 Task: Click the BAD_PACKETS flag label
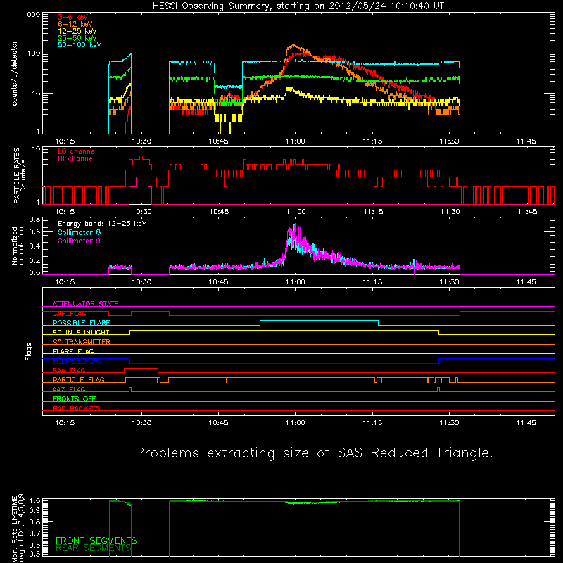click(77, 408)
